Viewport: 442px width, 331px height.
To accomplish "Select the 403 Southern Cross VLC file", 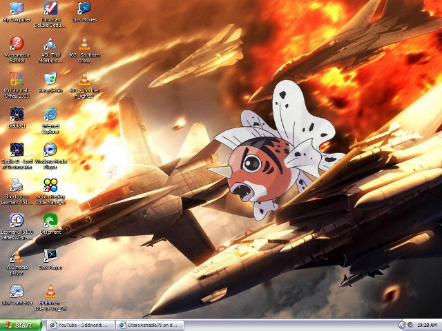I will (x=84, y=50).
